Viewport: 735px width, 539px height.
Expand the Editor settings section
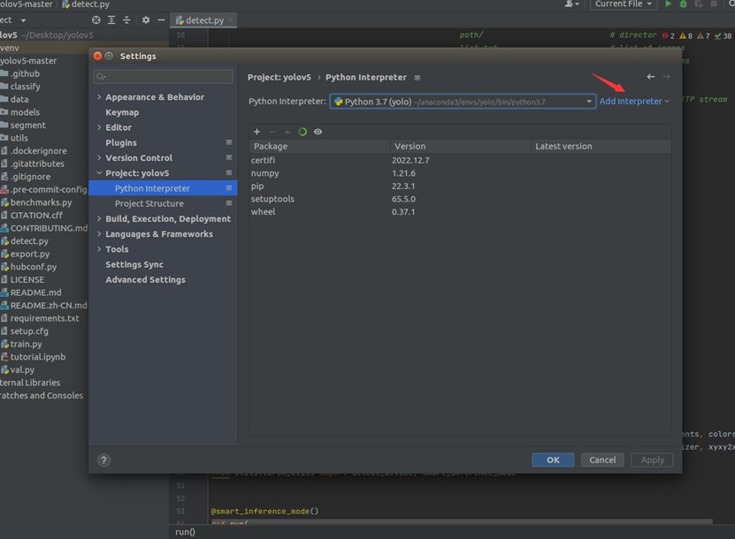pos(99,127)
